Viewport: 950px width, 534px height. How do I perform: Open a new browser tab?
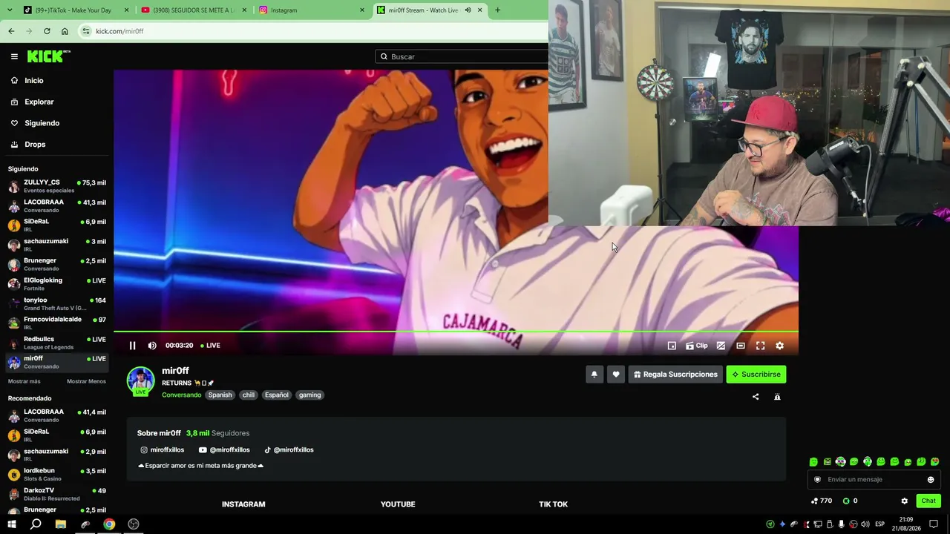pyautogui.click(x=497, y=10)
